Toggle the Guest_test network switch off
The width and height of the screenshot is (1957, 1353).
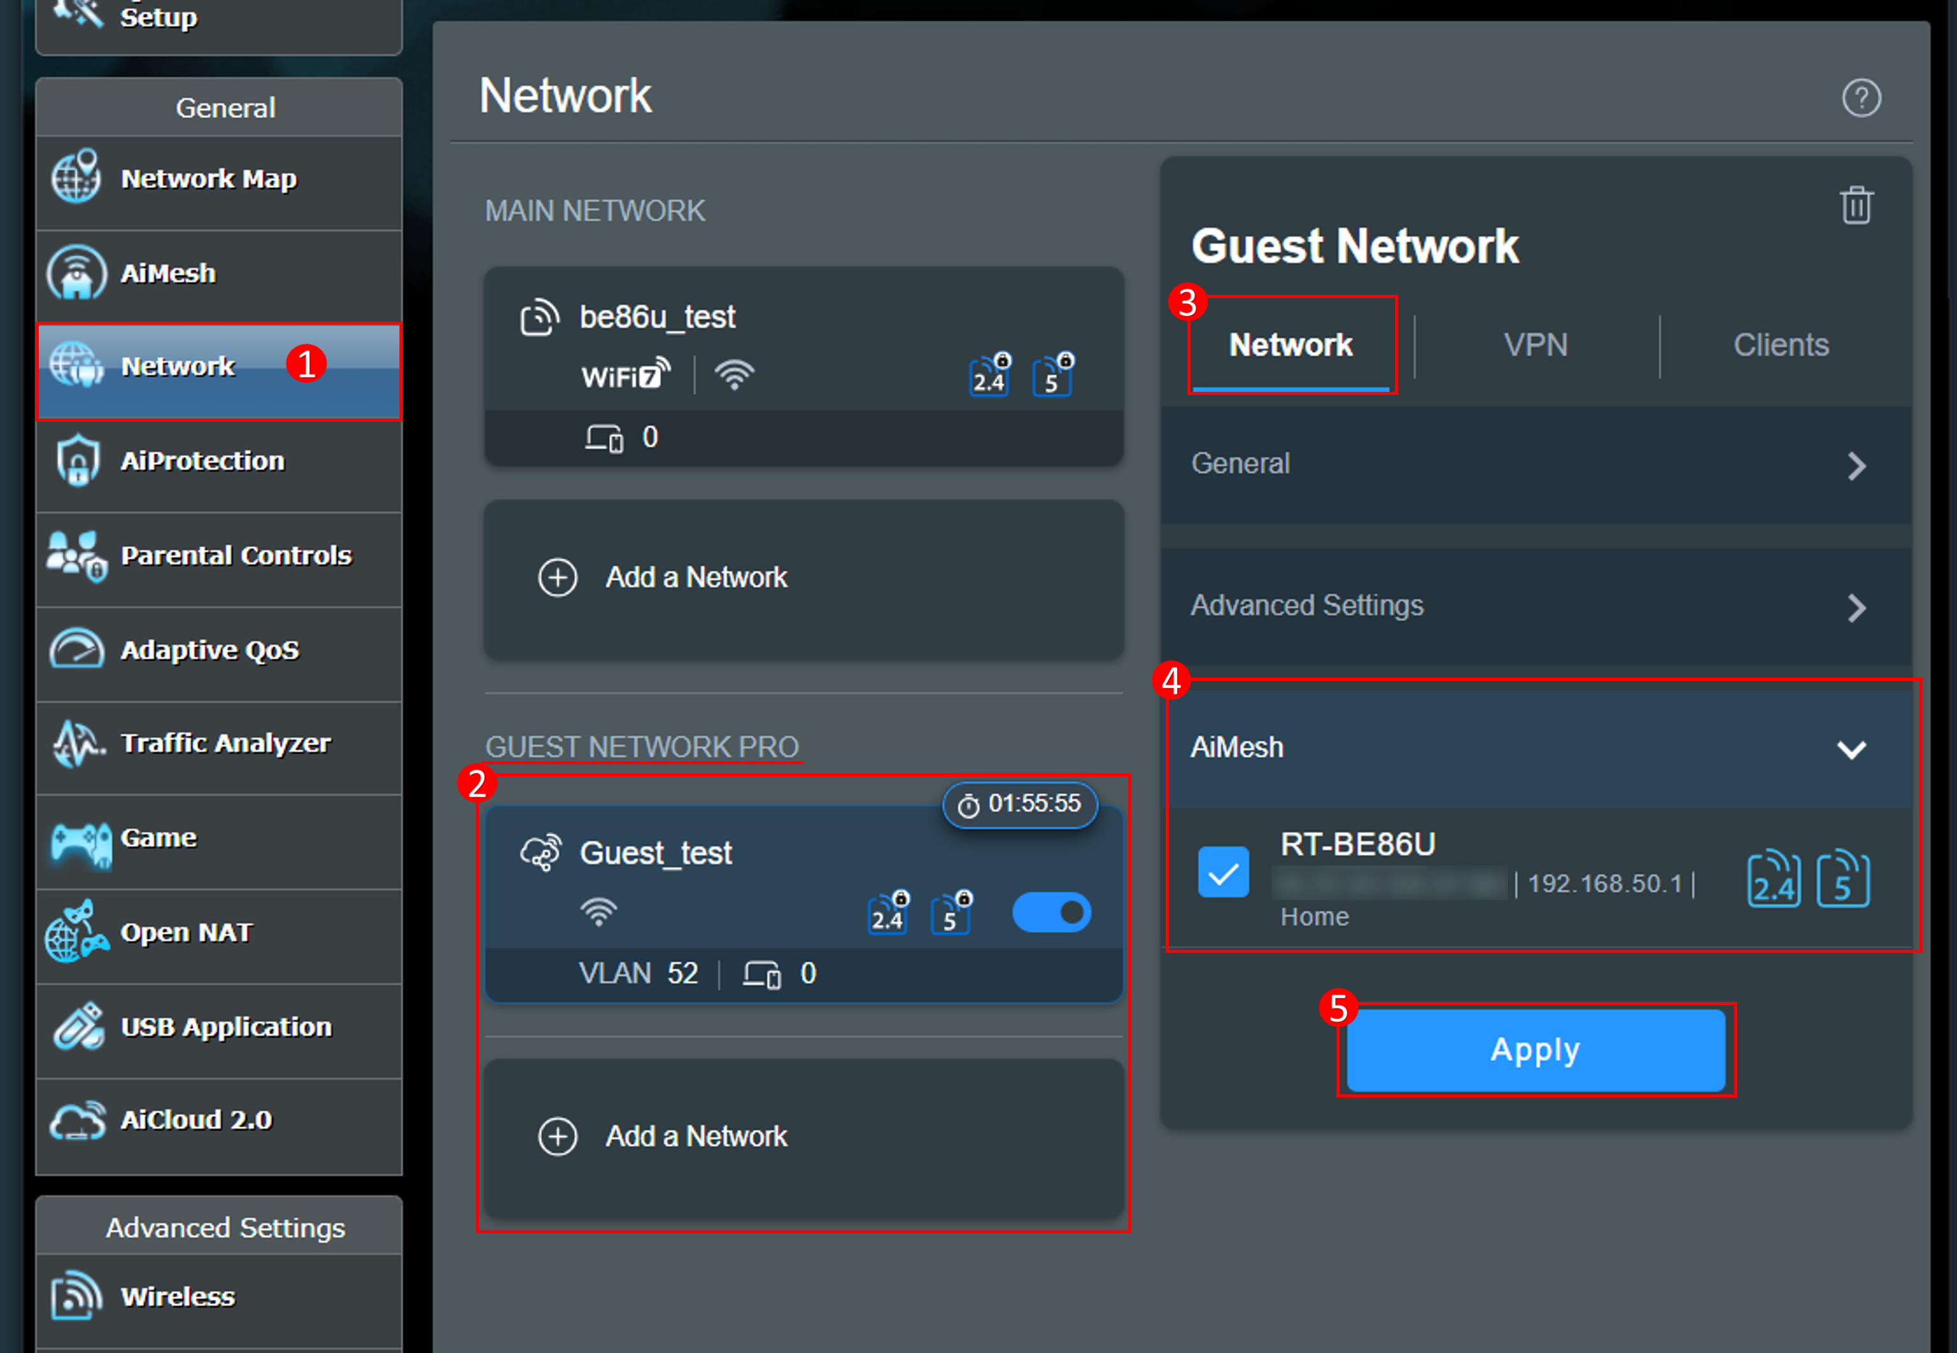coord(1051,912)
